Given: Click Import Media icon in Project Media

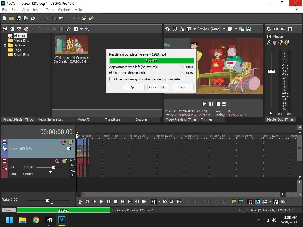Looking at the screenshot, I should pos(5,29).
